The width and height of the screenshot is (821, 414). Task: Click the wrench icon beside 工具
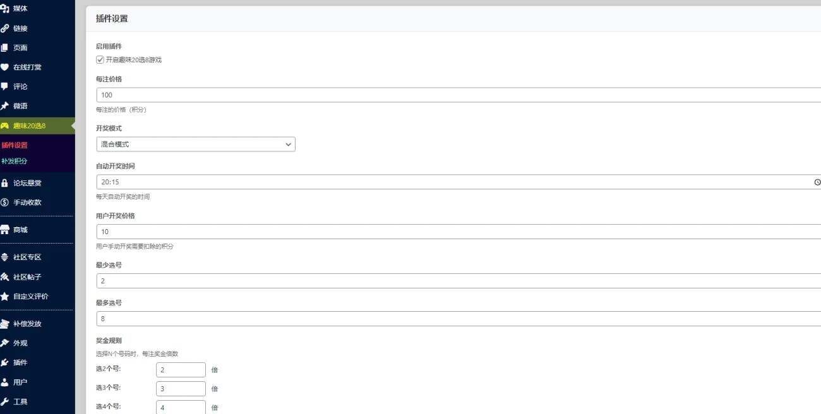click(x=4, y=401)
